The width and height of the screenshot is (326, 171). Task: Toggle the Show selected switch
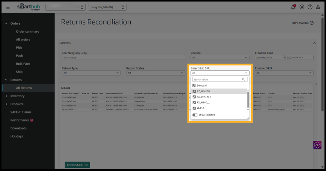click(x=195, y=115)
